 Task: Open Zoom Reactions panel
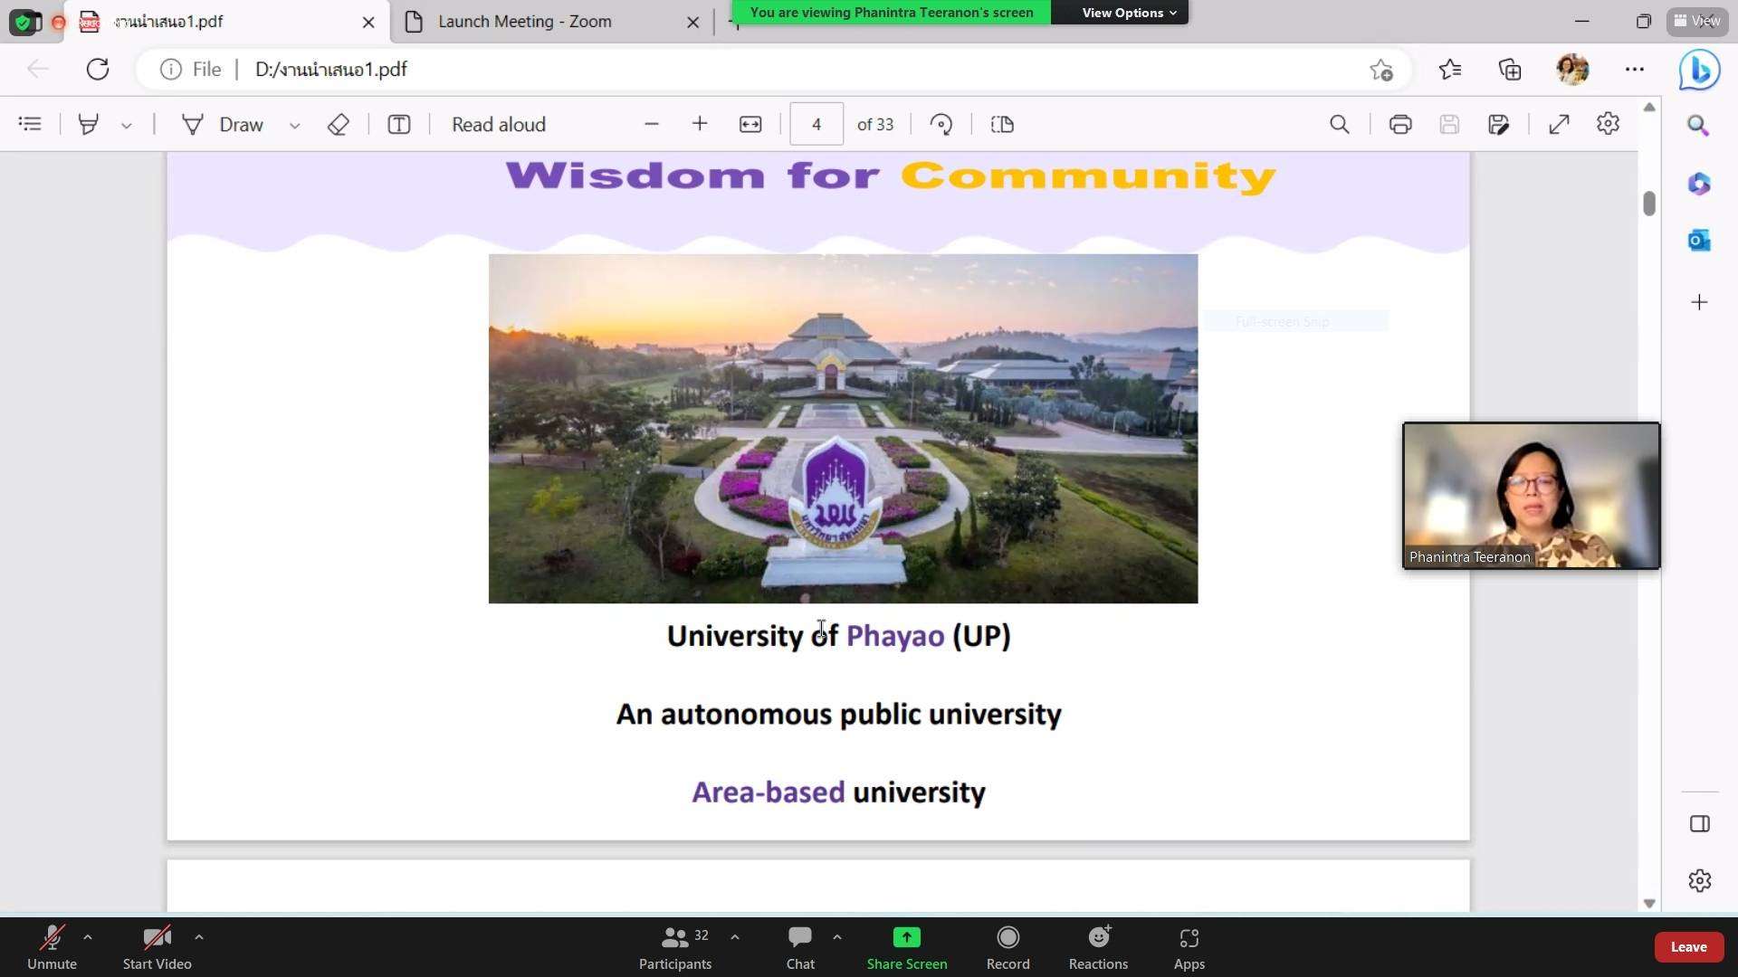click(x=1098, y=947)
